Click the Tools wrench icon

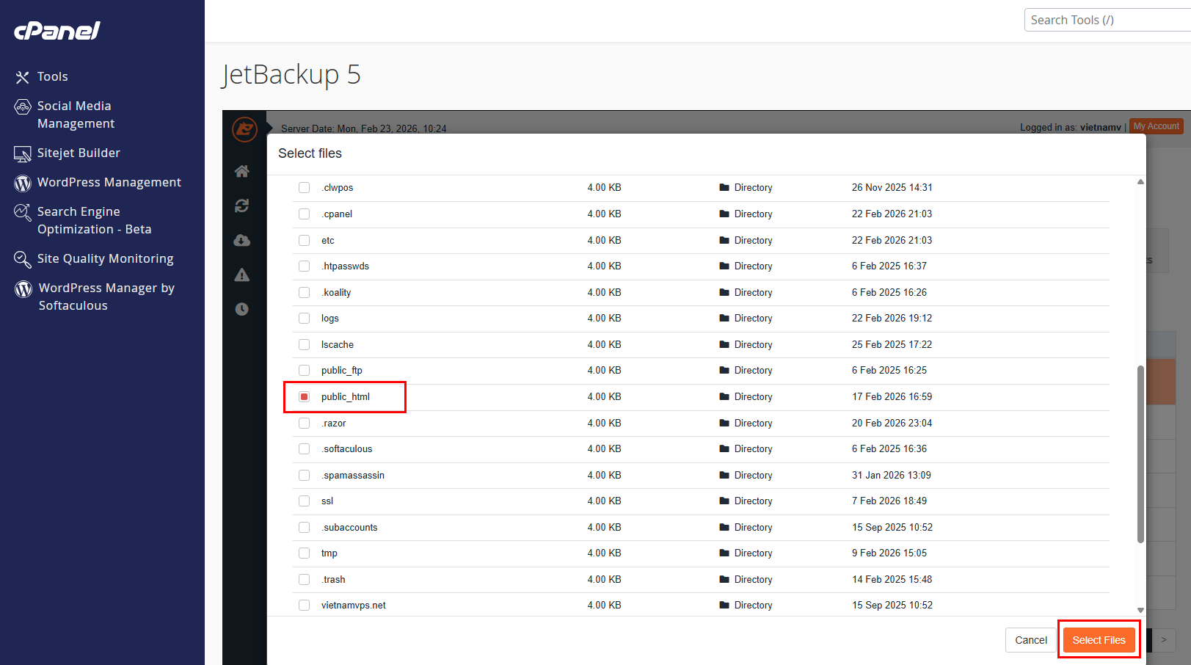tap(23, 77)
